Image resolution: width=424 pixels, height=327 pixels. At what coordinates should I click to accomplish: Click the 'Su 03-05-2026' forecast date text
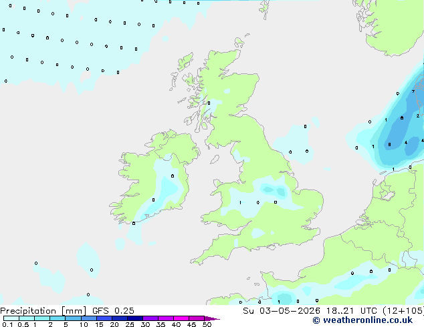[282, 311]
